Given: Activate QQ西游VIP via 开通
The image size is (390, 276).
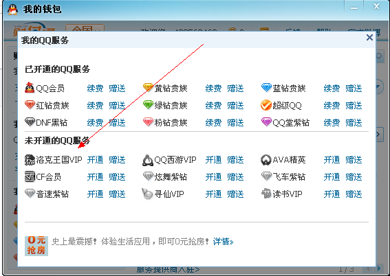Looking at the screenshot, I should coord(213,160).
